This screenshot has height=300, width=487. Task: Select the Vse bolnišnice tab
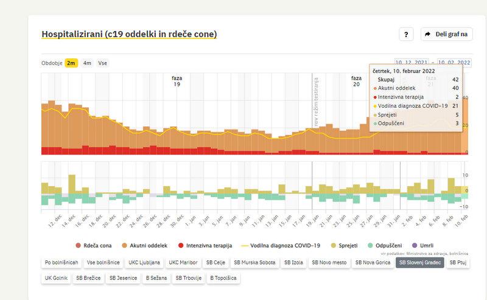point(103,263)
